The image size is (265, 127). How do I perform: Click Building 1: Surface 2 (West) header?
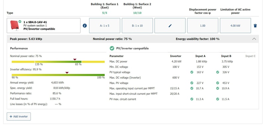(x=137, y=6)
